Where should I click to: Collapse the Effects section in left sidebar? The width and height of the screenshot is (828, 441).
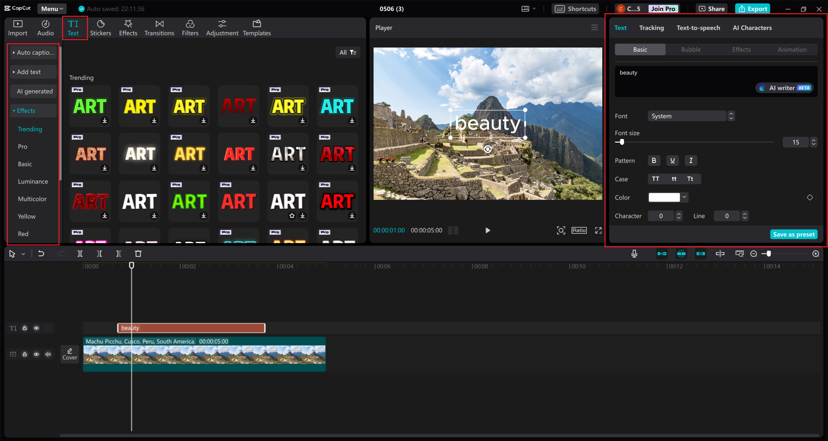pyautogui.click(x=14, y=110)
